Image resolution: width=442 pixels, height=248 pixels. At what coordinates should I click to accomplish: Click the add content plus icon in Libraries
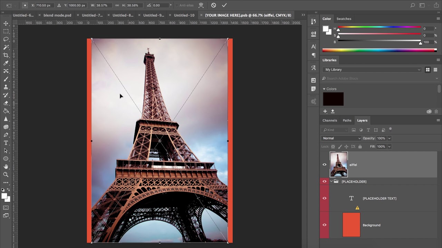point(325,111)
